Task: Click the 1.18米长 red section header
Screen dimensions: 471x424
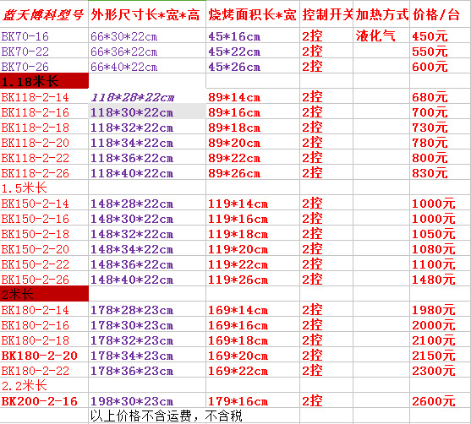Action: click(44, 81)
